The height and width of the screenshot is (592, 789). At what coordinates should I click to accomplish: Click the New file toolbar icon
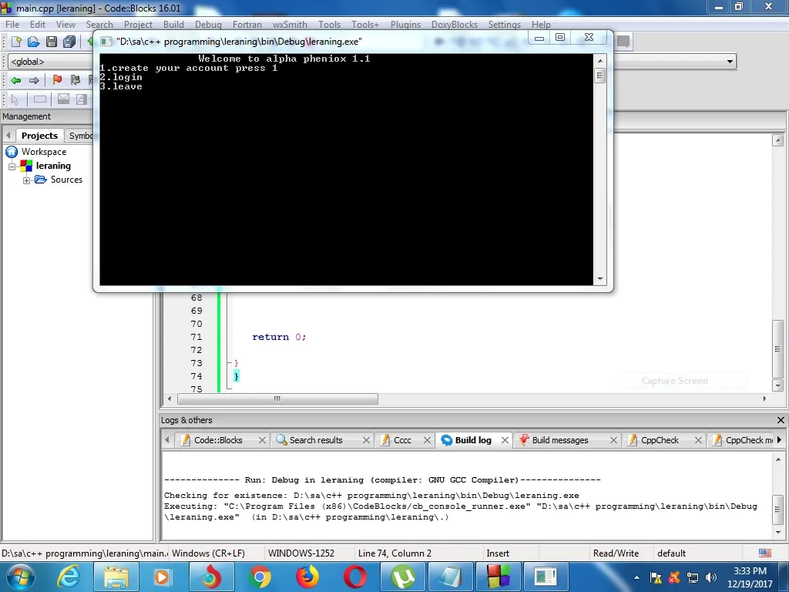pyautogui.click(x=16, y=42)
